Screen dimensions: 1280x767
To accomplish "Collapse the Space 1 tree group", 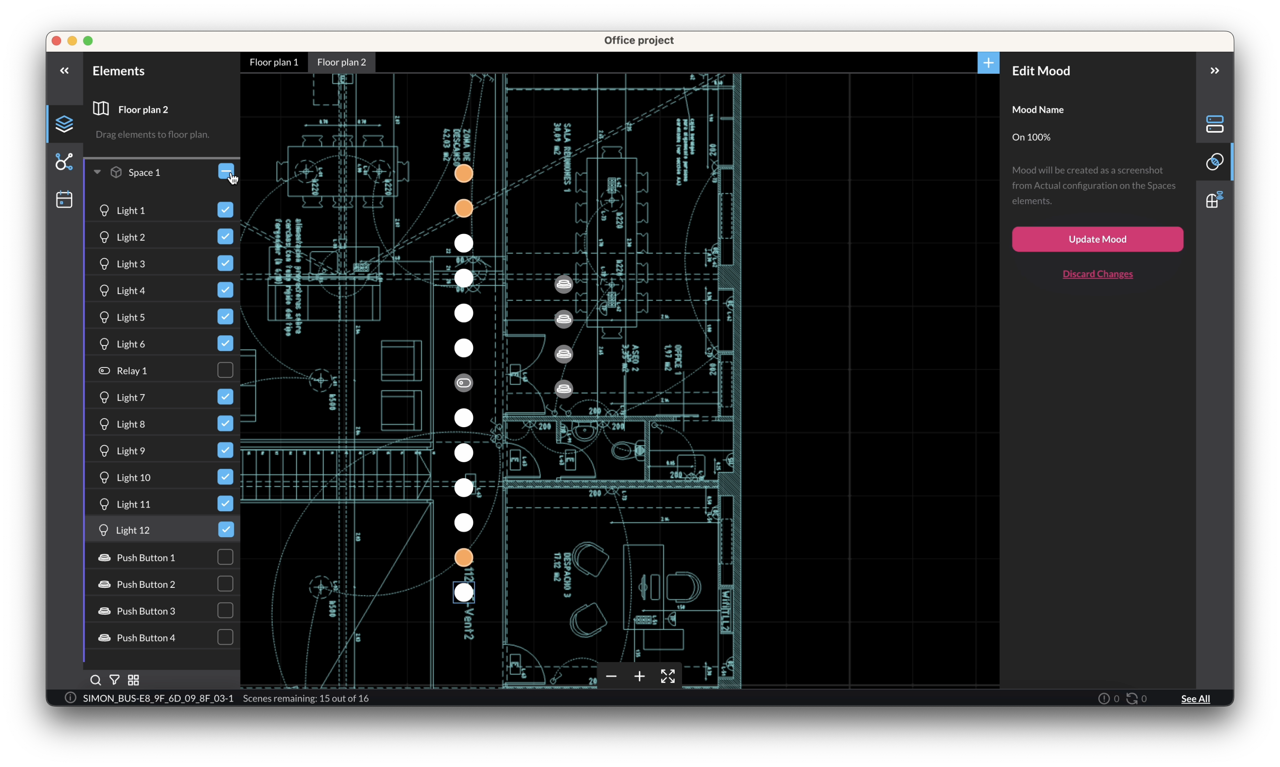I will pyautogui.click(x=97, y=172).
